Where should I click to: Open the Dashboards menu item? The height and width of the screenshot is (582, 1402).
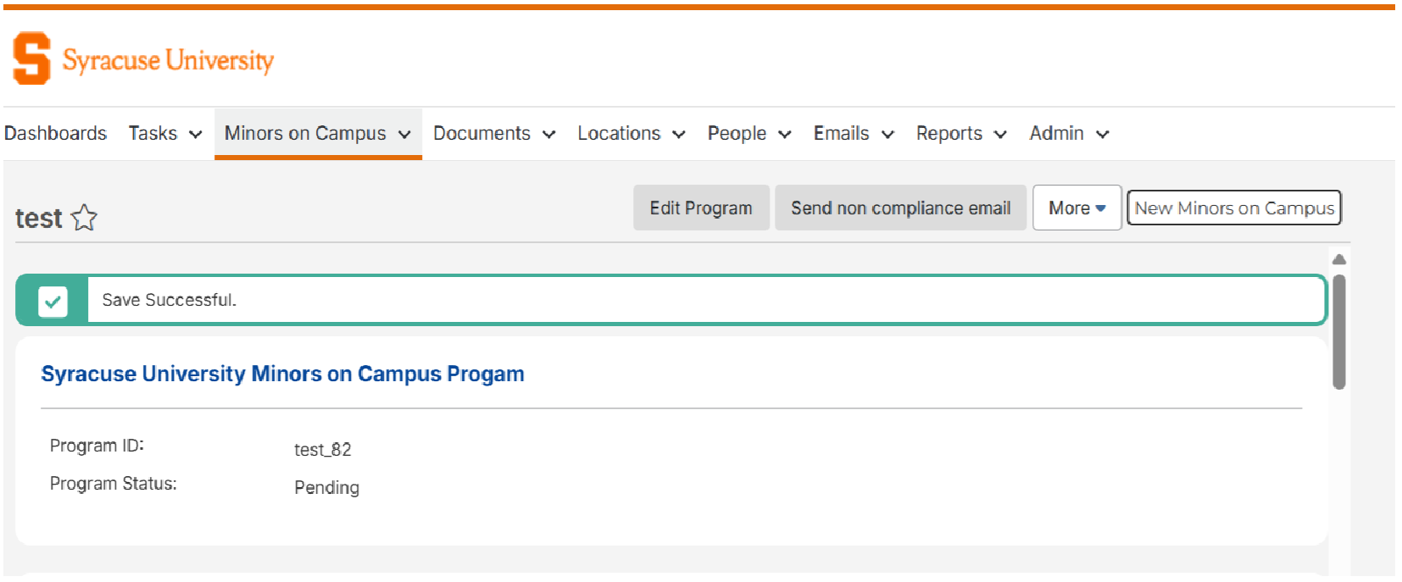coord(55,134)
